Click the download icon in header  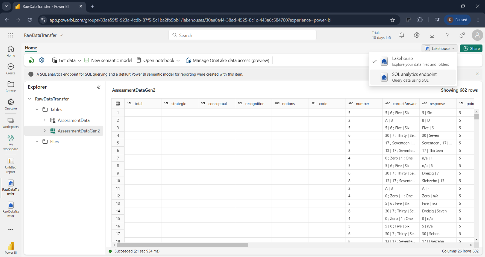pos(432,35)
